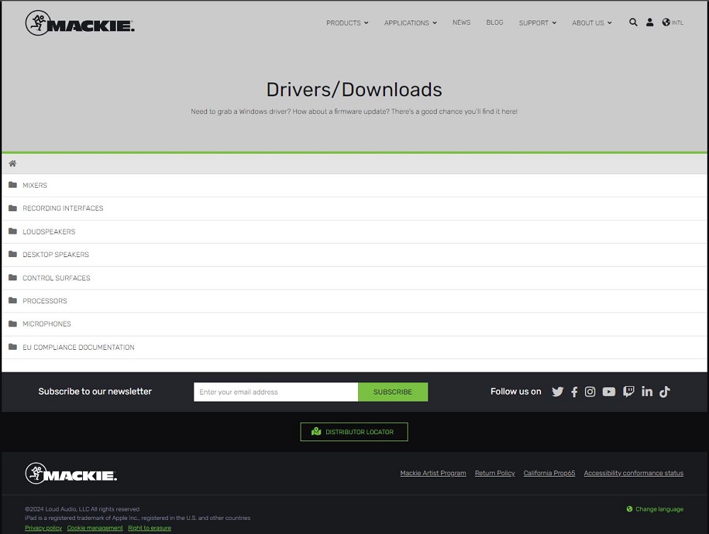This screenshot has height=534, width=709.
Task: Click the Recording Interfaces folder icon
Action: tap(13, 208)
